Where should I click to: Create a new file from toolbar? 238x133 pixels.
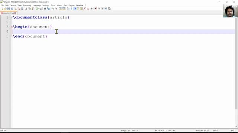coord(2,8)
